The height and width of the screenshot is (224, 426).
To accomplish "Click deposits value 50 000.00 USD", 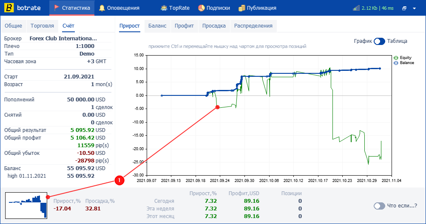I will tap(86, 100).
